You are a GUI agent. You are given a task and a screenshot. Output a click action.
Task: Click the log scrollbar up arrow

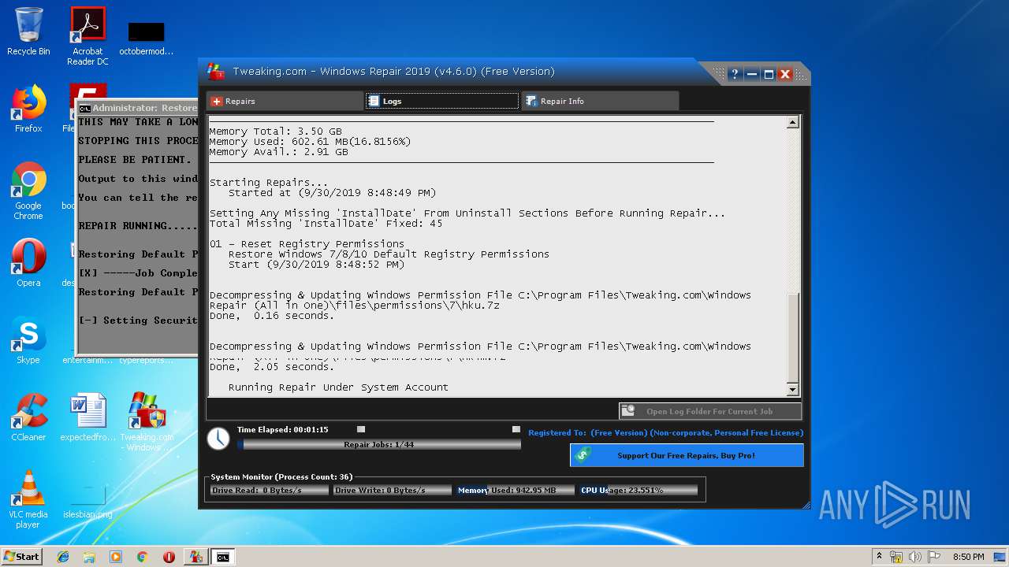pyautogui.click(x=793, y=122)
